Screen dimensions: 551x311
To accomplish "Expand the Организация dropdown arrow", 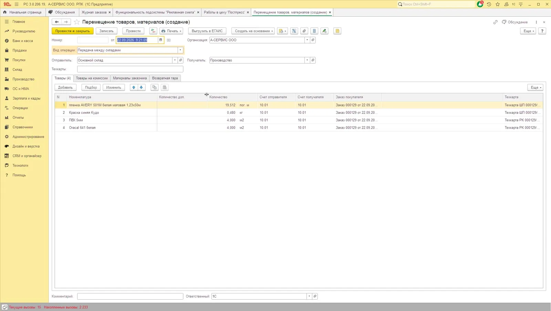I will click(307, 40).
